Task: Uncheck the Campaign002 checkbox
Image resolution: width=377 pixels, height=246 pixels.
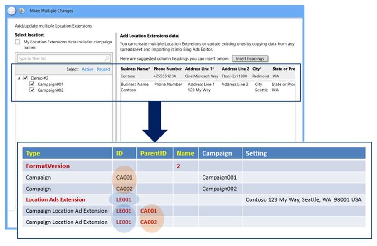Action: (32, 90)
